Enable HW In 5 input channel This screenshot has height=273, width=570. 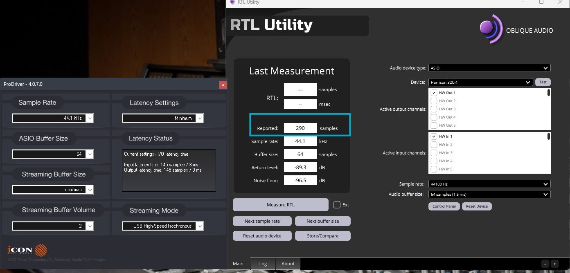click(x=434, y=169)
